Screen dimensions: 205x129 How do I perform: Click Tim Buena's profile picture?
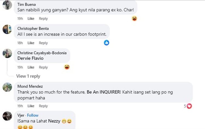7,5
